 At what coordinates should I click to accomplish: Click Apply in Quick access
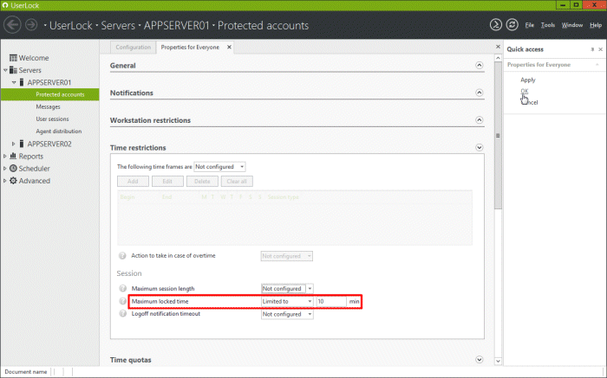527,80
